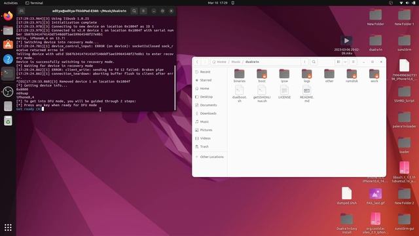
Task: Select Starred in Files sidebar
Action: pyautogui.click(x=209, y=80)
